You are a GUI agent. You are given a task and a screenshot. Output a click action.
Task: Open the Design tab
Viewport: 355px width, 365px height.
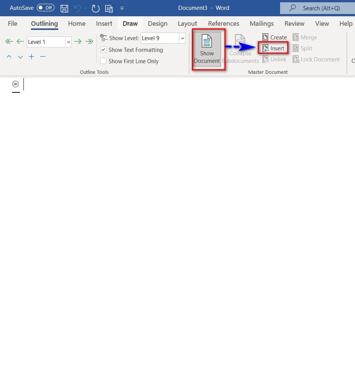tap(158, 23)
